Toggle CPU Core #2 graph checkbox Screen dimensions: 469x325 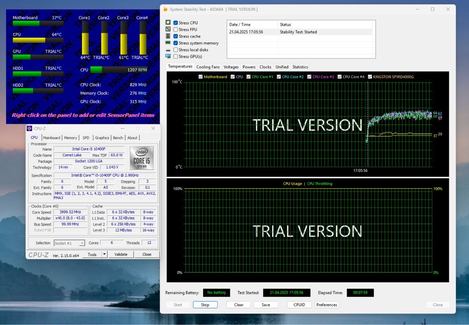pyautogui.click(x=279, y=77)
